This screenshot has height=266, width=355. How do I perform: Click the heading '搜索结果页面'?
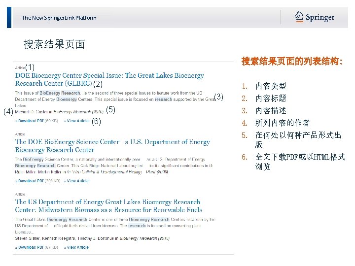[54, 44]
